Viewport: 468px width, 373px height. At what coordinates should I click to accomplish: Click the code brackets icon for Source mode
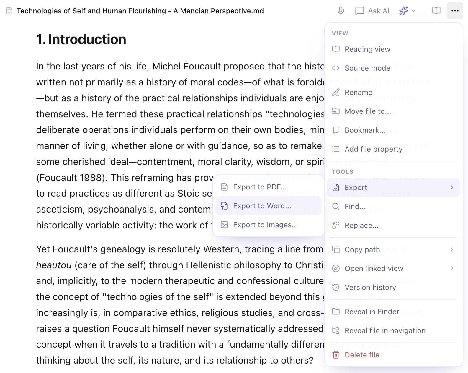click(x=336, y=68)
